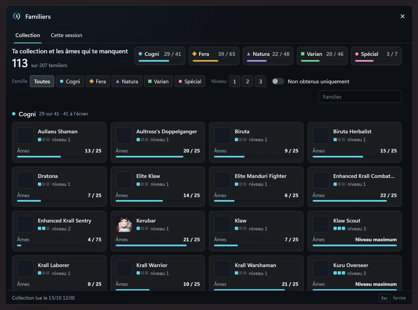
Task: Click the Familiers app logo icon
Action: (17, 16)
